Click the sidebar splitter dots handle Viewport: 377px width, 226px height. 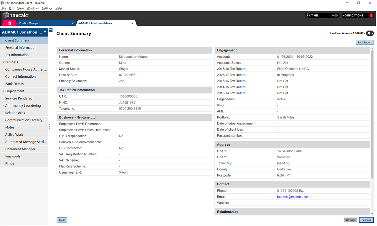pyautogui.click(x=49, y=126)
